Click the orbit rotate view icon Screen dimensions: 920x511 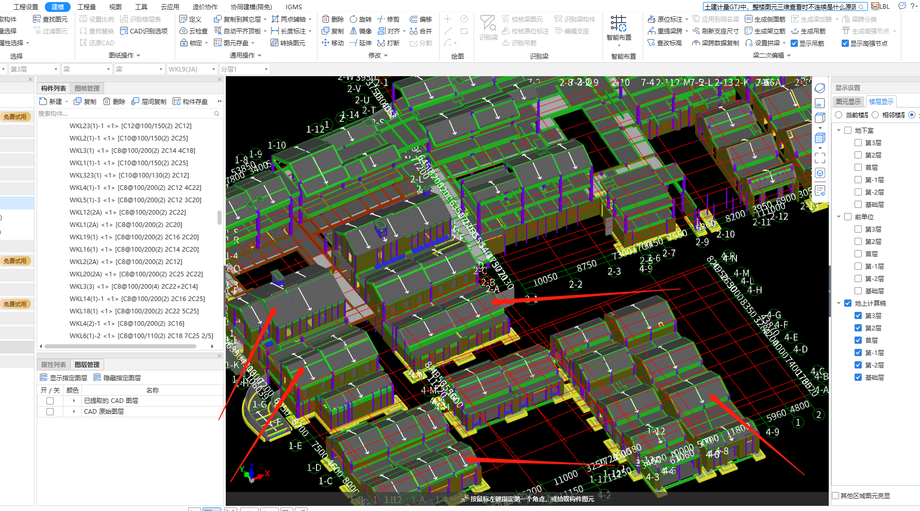819,88
